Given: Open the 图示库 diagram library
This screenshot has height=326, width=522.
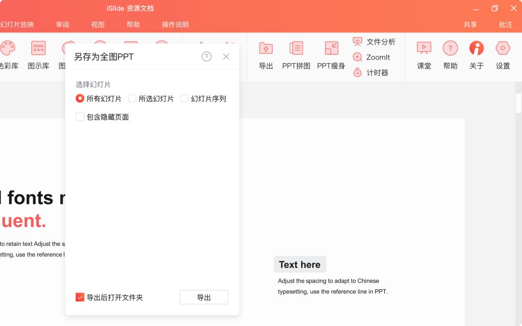Looking at the screenshot, I should pos(39,55).
